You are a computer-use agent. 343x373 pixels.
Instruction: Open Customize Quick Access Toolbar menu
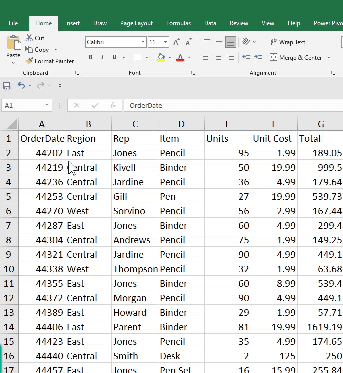point(60,86)
